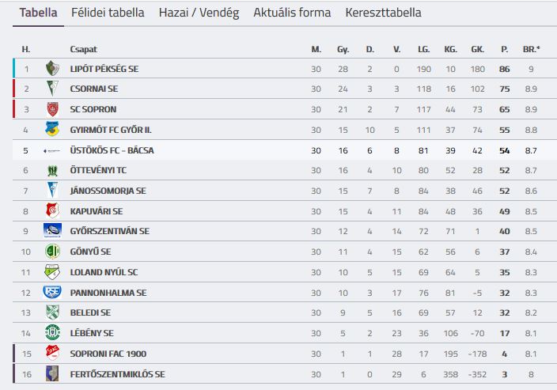Click the Lipót Pékség SE team crest
Screen dimensions: 557x390
point(52,69)
